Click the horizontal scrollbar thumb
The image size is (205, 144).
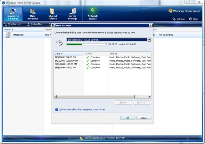tap(95, 97)
